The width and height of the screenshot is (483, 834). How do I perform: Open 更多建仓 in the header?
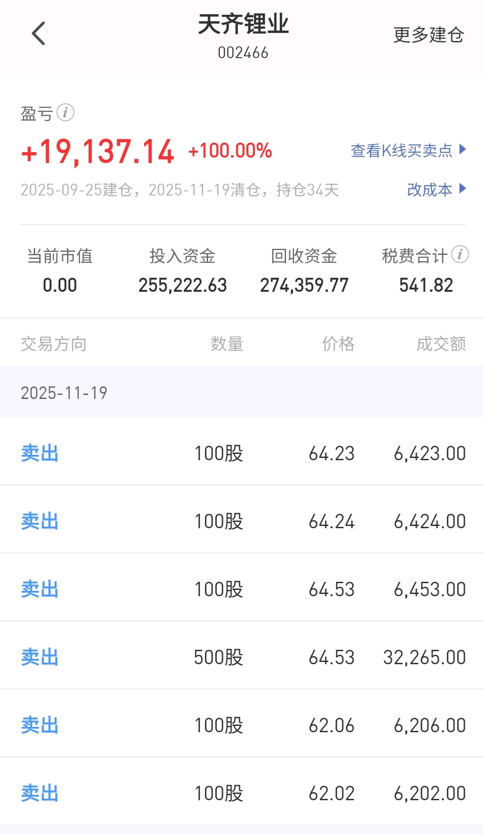(x=428, y=35)
